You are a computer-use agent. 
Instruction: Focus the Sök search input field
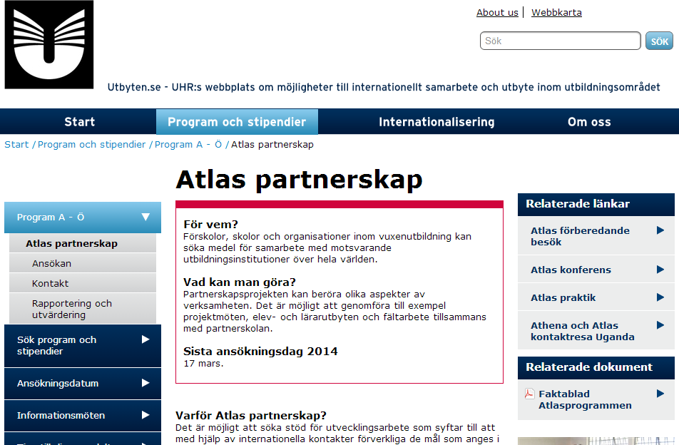click(x=560, y=41)
